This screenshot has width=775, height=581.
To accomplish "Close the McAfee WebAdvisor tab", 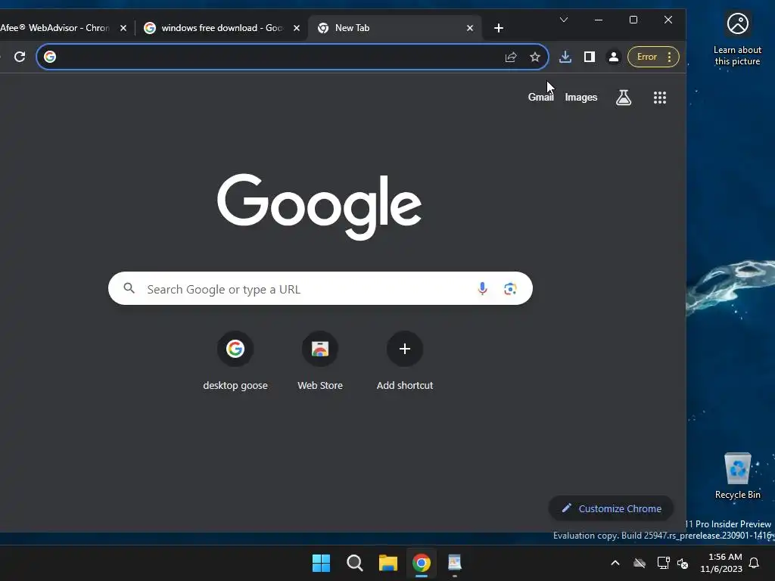I will point(123,28).
